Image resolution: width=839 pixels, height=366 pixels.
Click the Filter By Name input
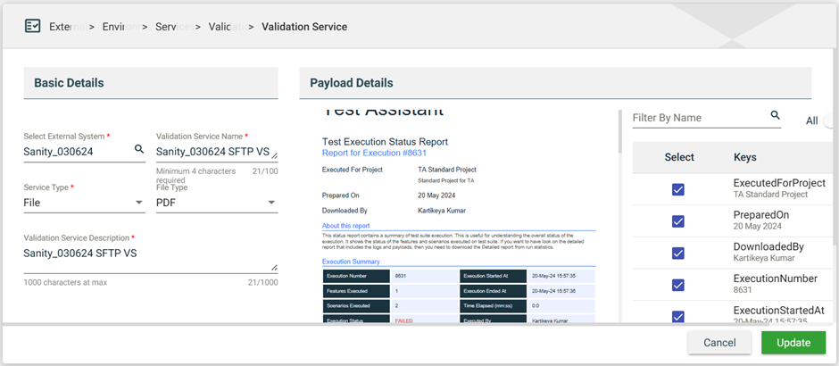pos(698,118)
